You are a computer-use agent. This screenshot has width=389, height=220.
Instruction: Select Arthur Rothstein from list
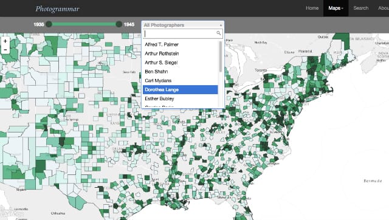coord(181,53)
